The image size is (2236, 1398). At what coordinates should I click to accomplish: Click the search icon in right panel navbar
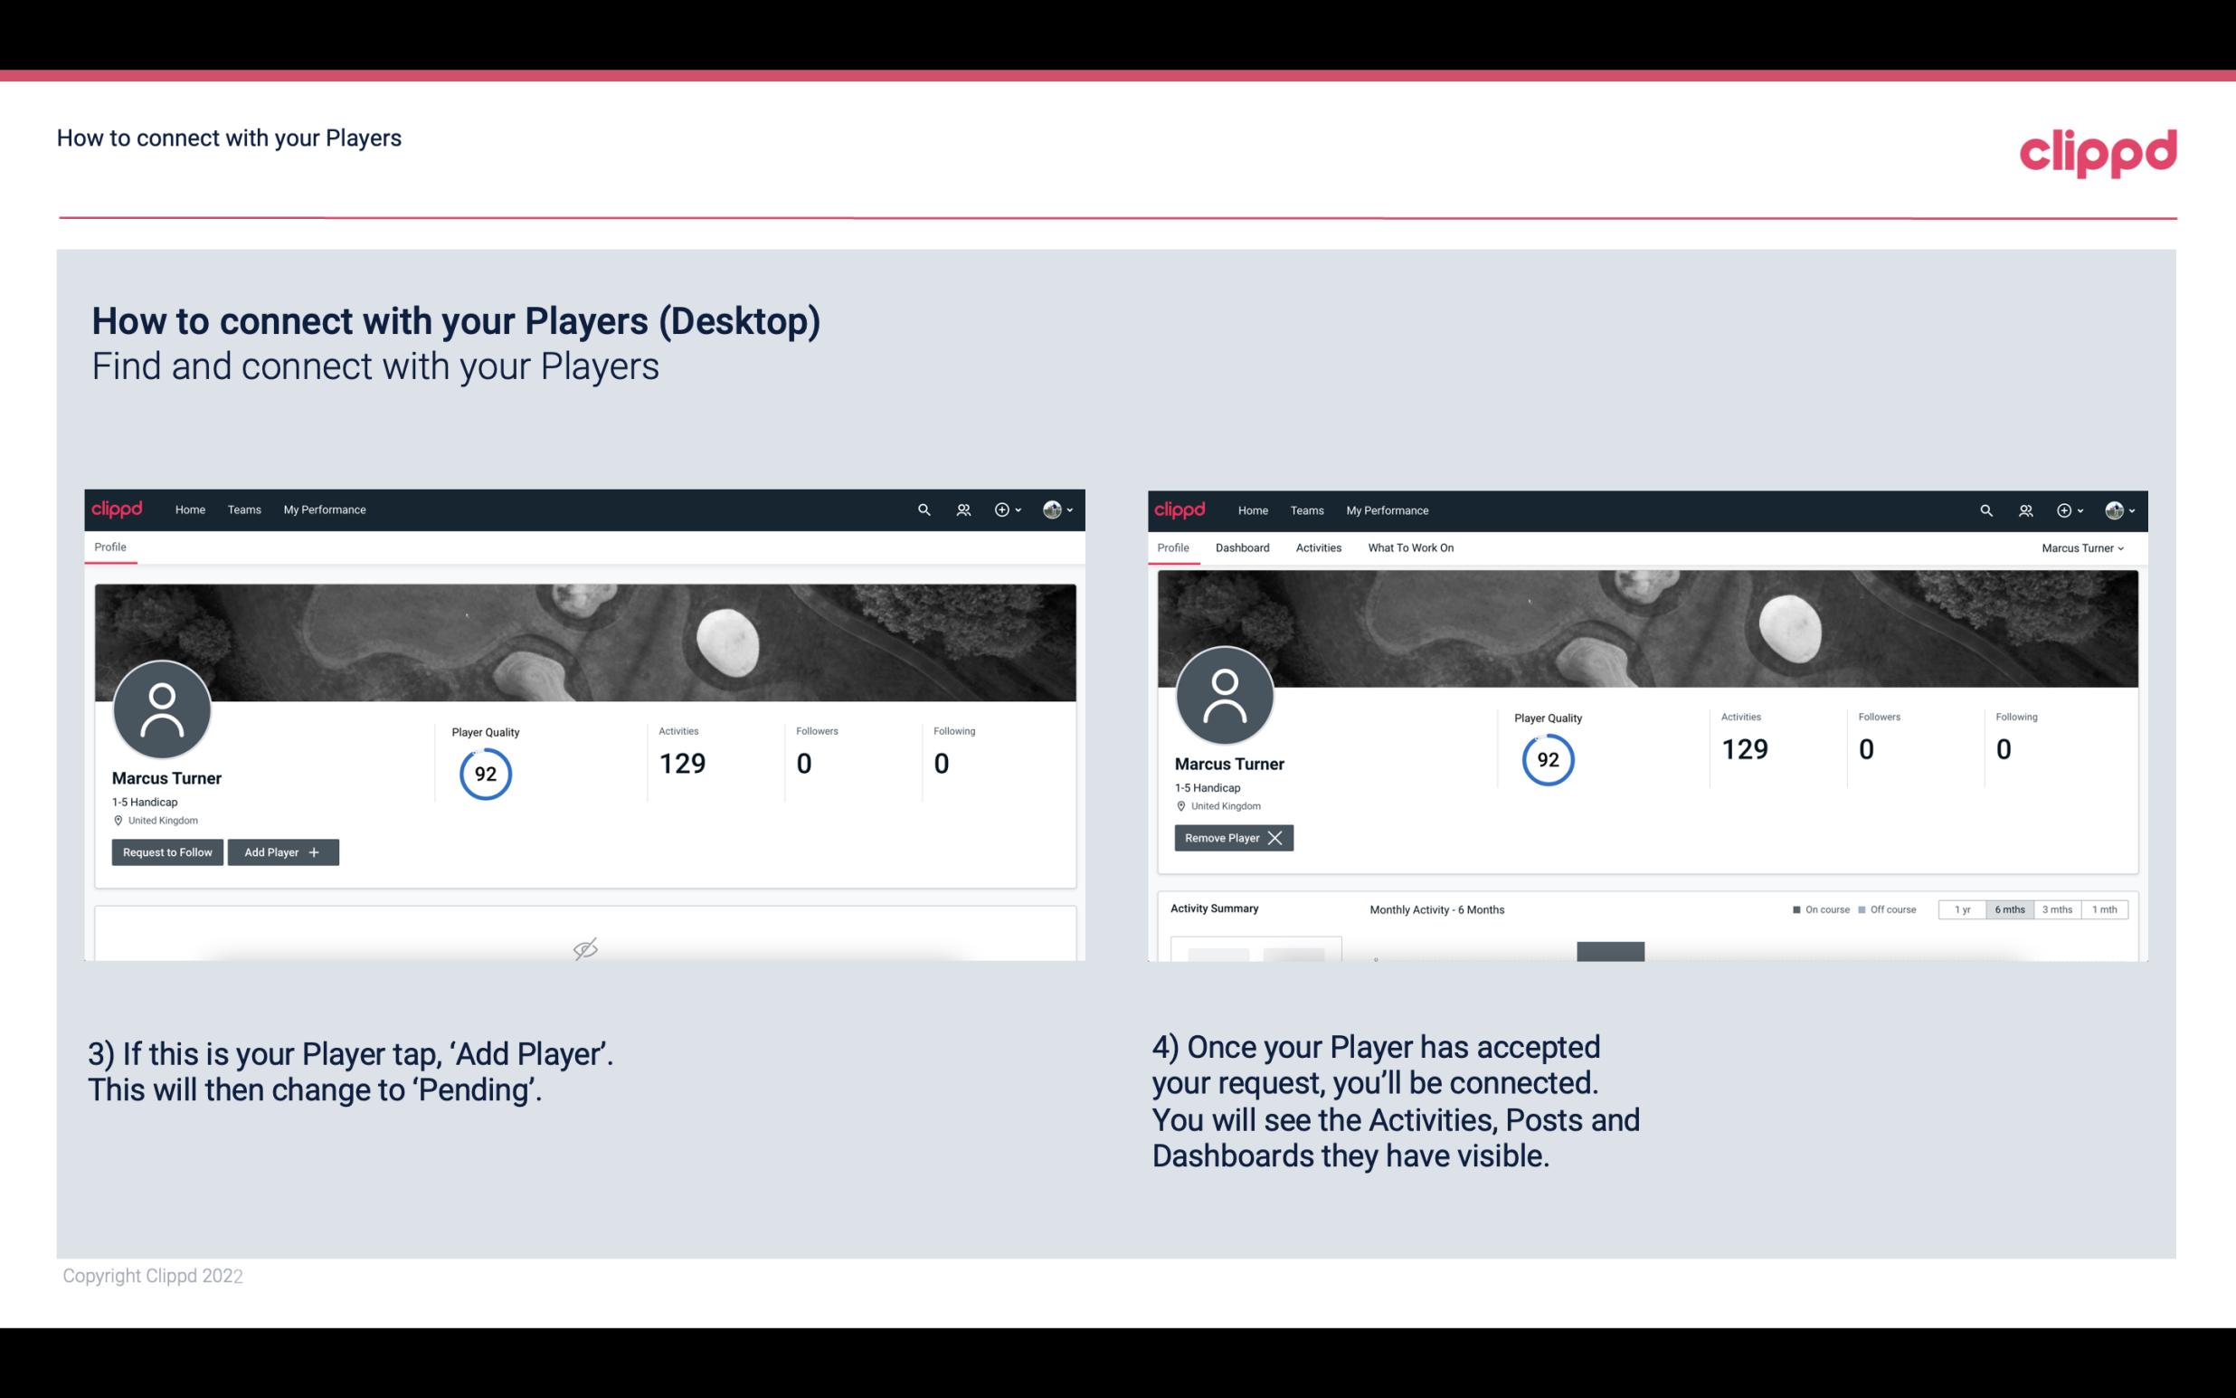(x=1985, y=509)
